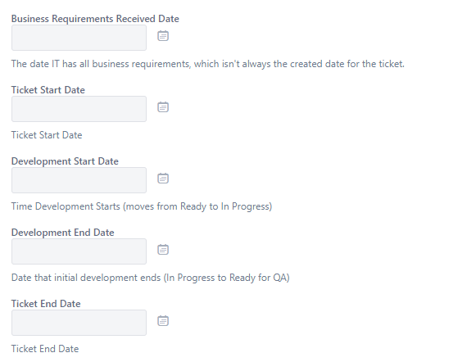Open calendar picker for Ticket End Date
The image size is (476, 362).
tap(163, 321)
